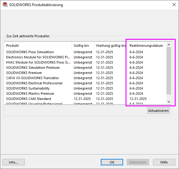Click the SOLIDWORKS icon in the title bar

[x=5, y=5]
